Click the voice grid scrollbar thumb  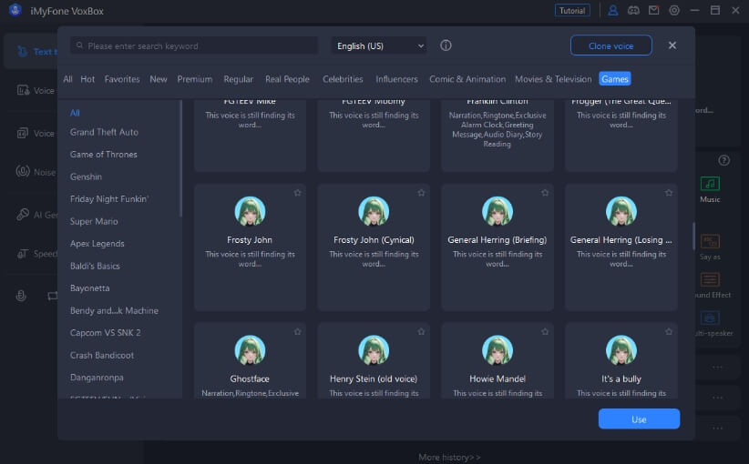point(693,236)
